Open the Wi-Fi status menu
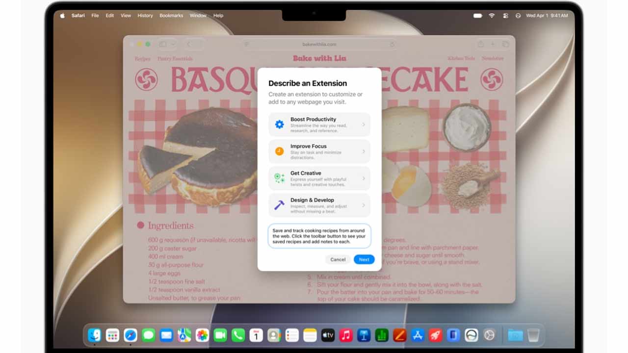The height and width of the screenshot is (353, 628). click(x=492, y=16)
